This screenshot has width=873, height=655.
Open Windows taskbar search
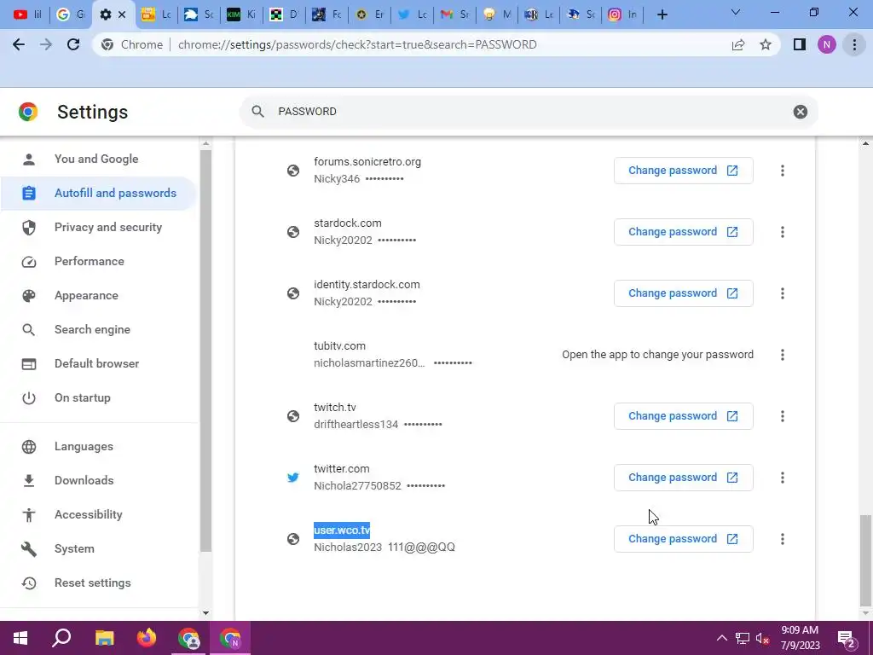coord(61,638)
